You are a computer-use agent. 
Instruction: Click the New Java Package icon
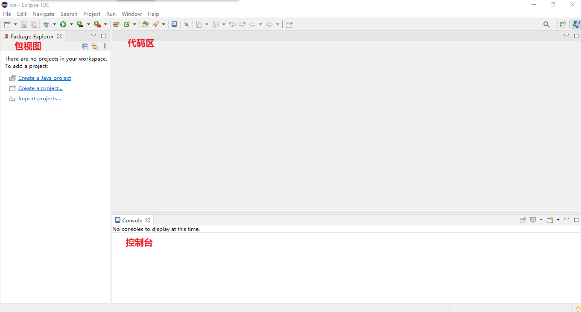point(116,24)
